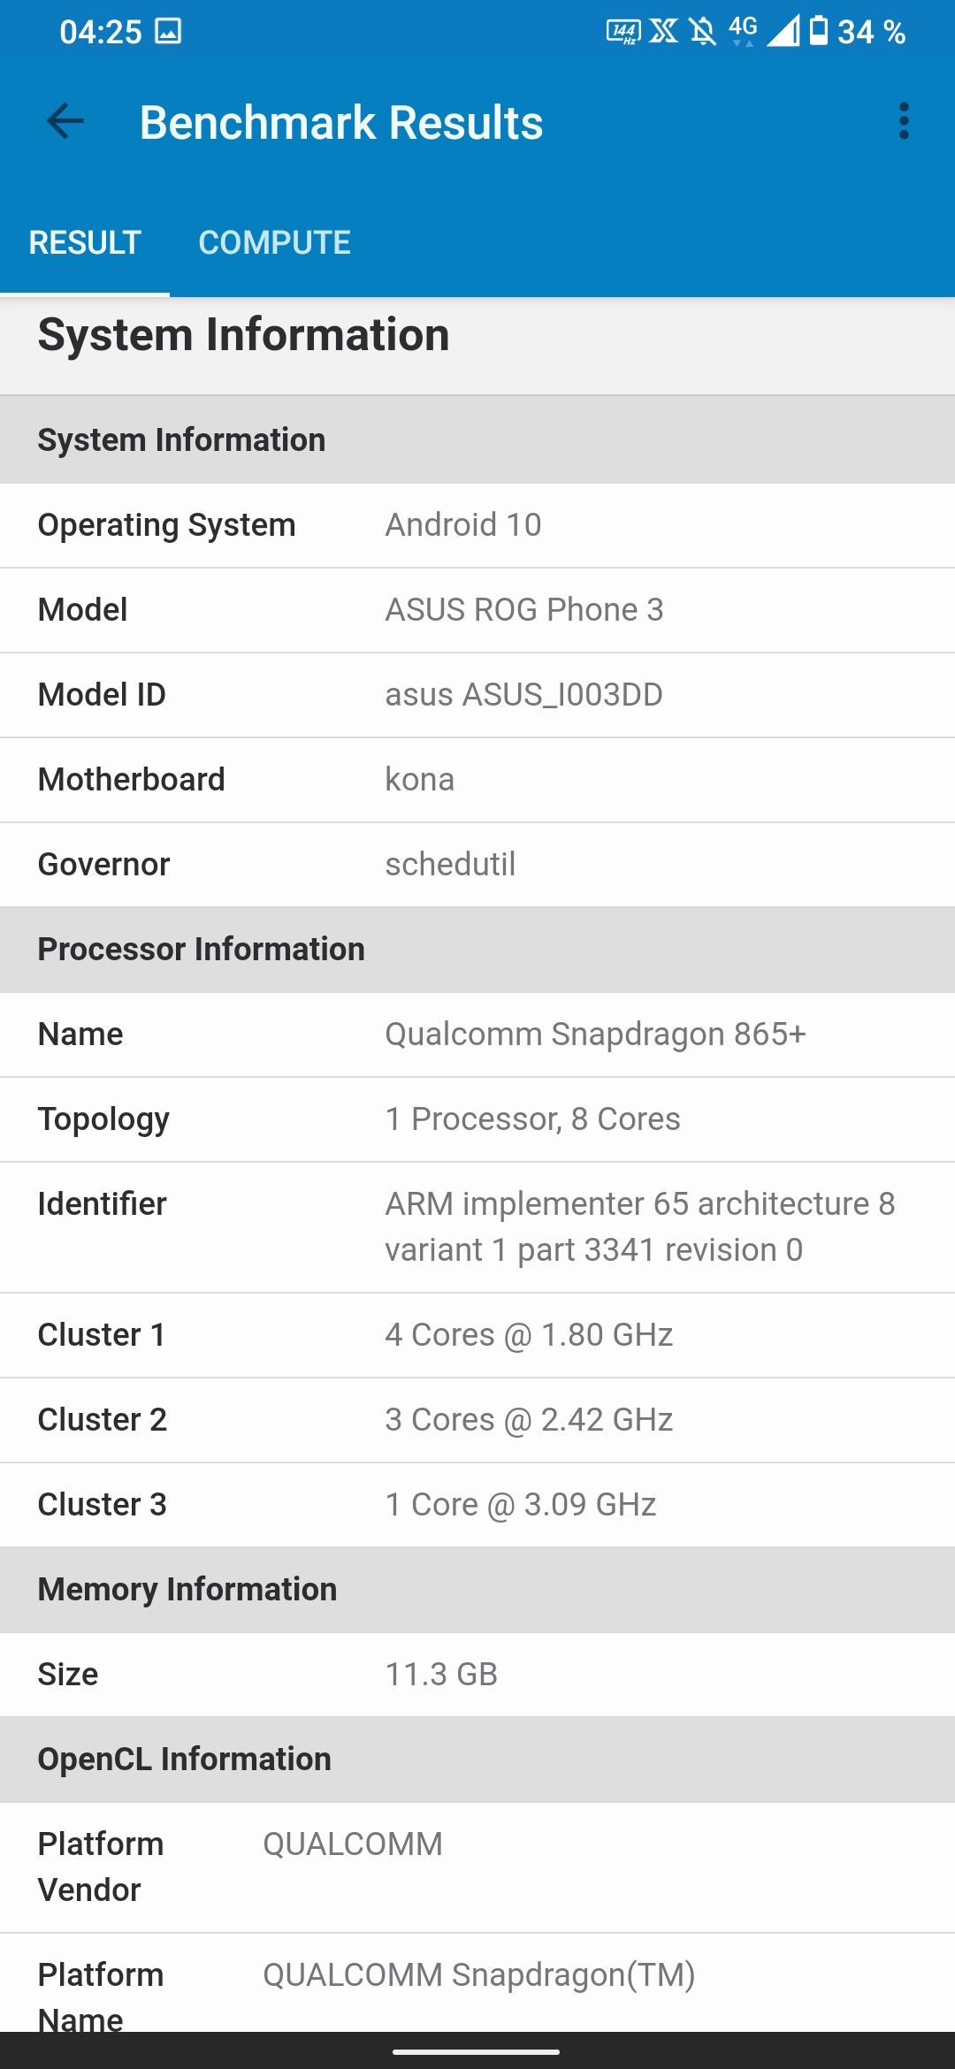Tap the 144Hz refresh rate status icon
Image resolution: width=955 pixels, height=2069 pixels.
(623, 32)
